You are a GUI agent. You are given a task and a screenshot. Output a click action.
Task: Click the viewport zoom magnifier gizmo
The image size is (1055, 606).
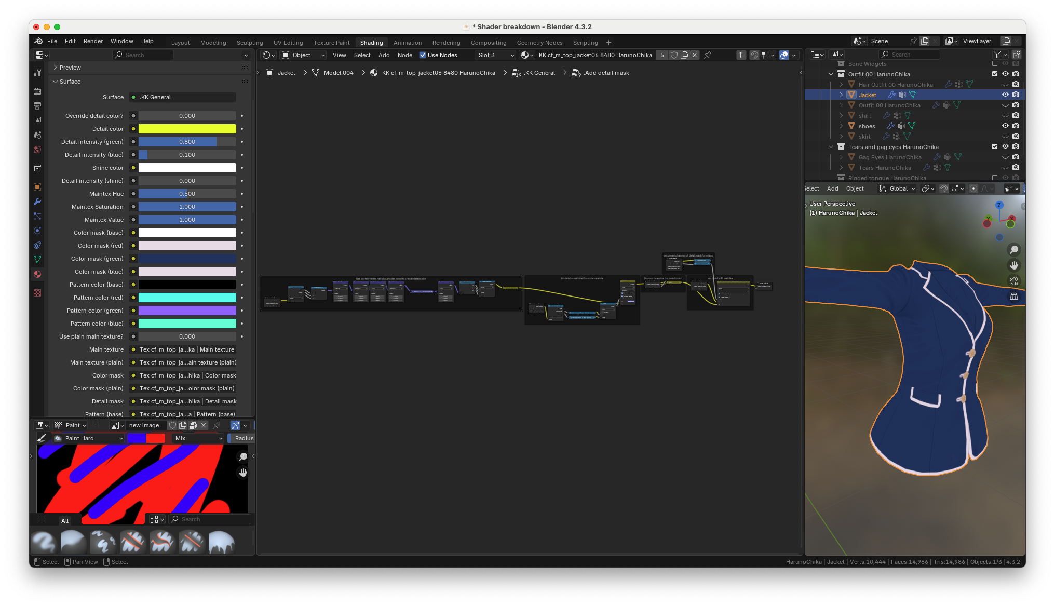[1013, 250]
